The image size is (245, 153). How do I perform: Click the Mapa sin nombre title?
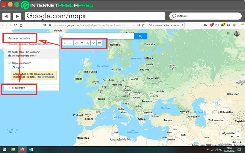[19, 38]
